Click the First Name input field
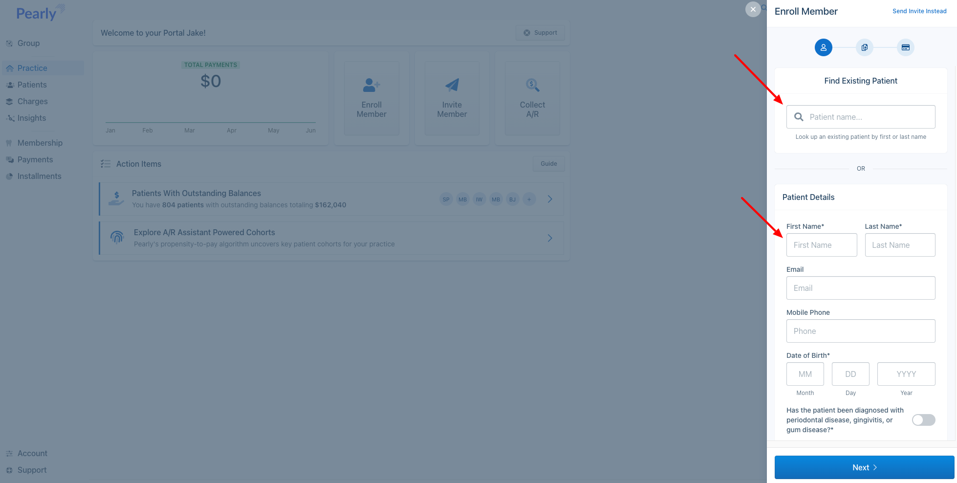 point(821,245)
